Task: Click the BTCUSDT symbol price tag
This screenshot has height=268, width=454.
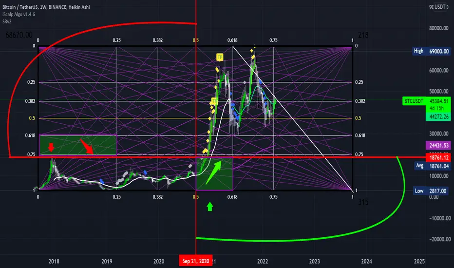Action: (x=414, y=101)
